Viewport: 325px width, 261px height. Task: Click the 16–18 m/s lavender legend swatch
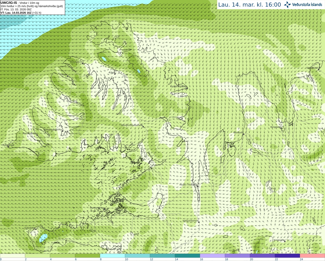pyautogui.click(x=213, y=256)
